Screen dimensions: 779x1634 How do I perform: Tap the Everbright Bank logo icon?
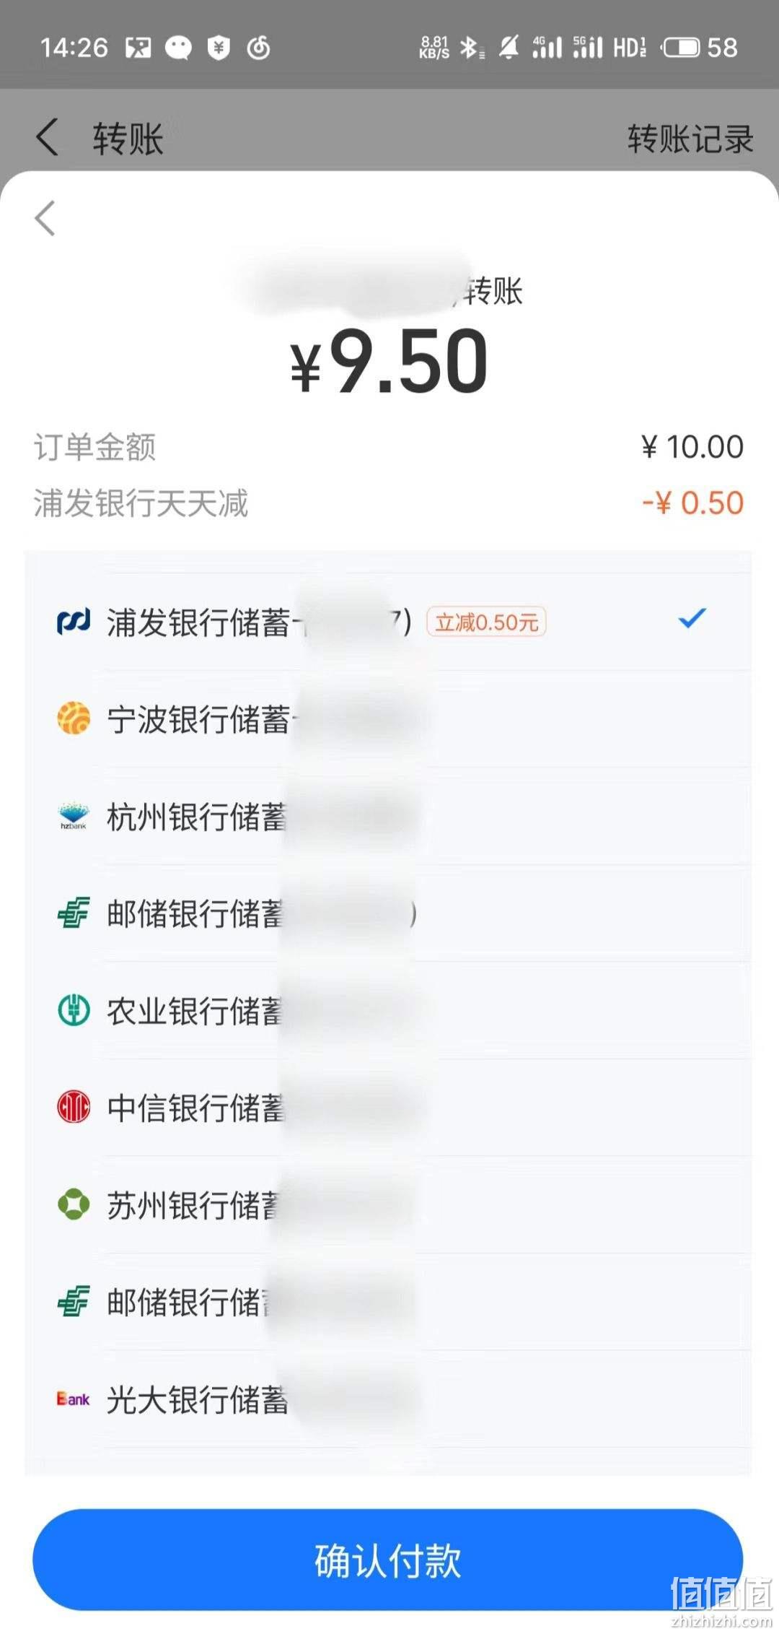(x=73, y=1399)
